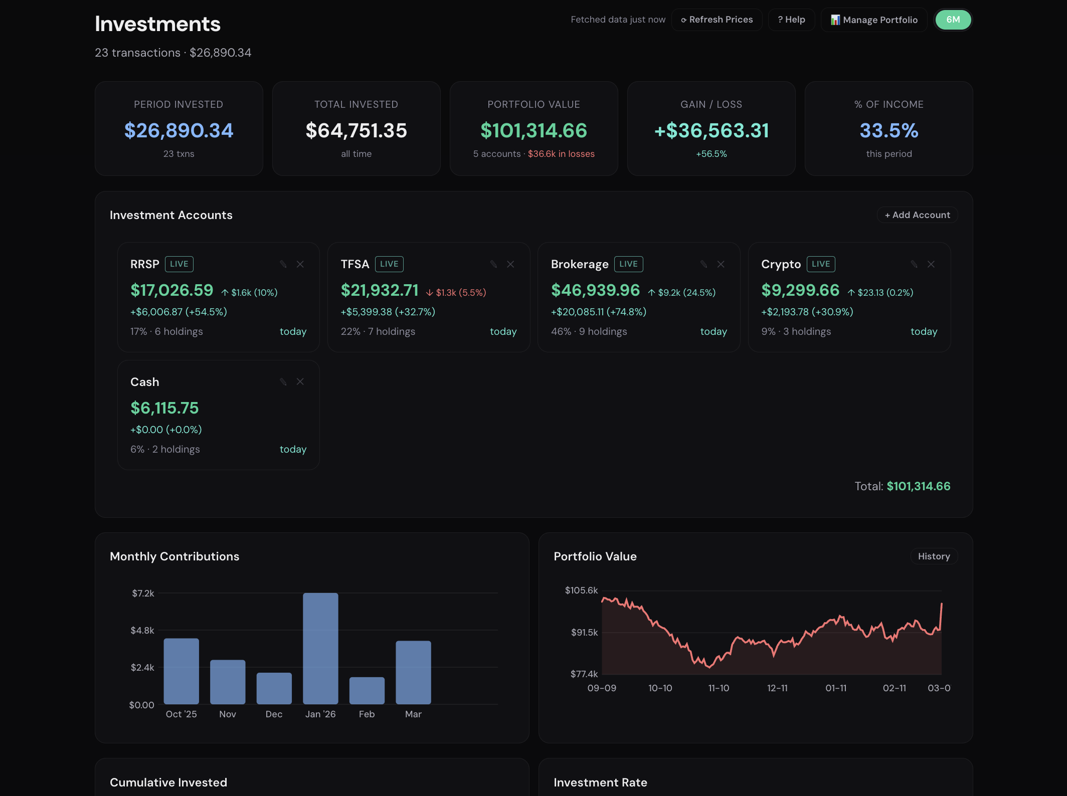Remove the Brokerage account with its X icon
Image resolution: width=1067 pixels, height=796 pixels.
click(x=721, y=264)
